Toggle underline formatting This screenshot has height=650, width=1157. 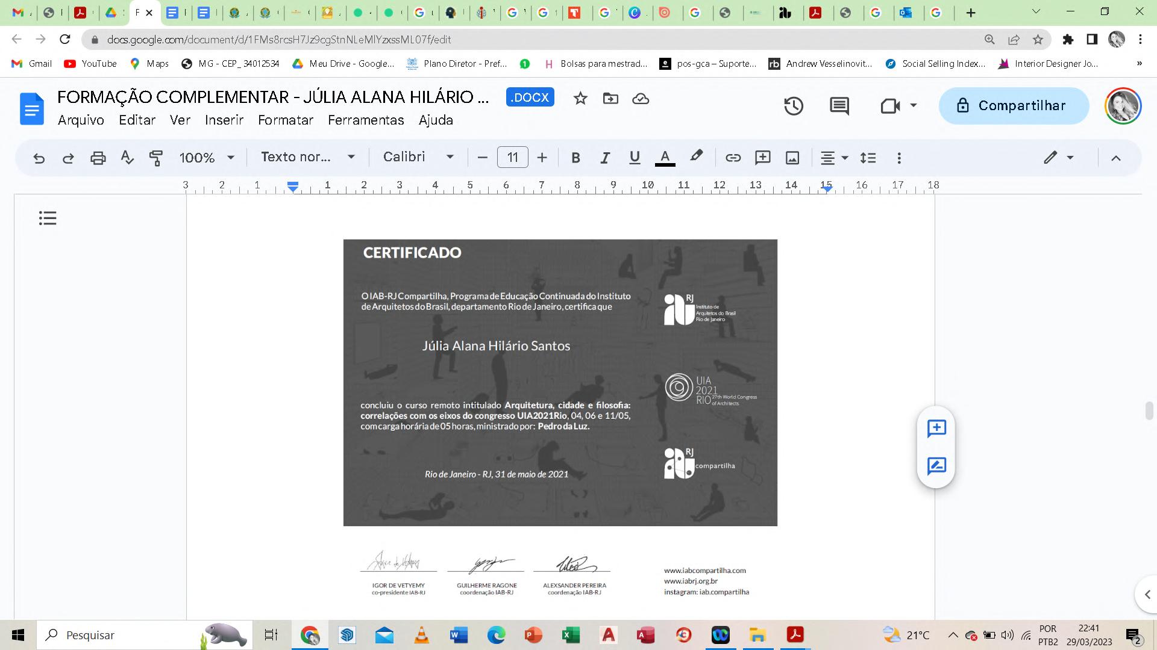click(635, 158)
